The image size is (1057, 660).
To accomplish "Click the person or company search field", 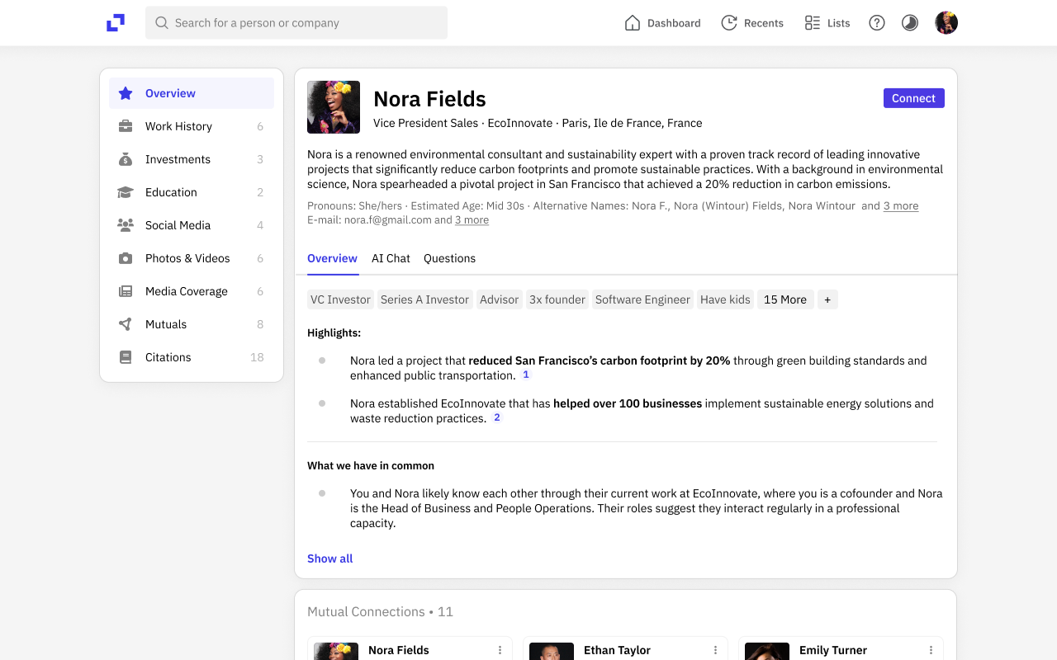I will click(x=297, y=23).
